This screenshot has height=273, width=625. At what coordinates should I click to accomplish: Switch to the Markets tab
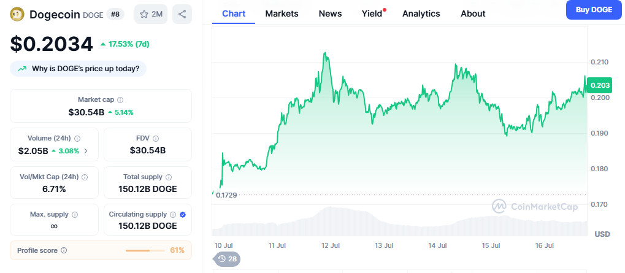[x=282, y=13]
